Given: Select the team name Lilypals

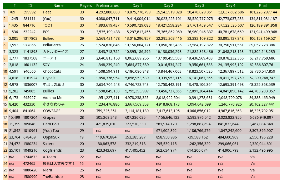Looking at the screenshot, I should (x=49, y=78).
